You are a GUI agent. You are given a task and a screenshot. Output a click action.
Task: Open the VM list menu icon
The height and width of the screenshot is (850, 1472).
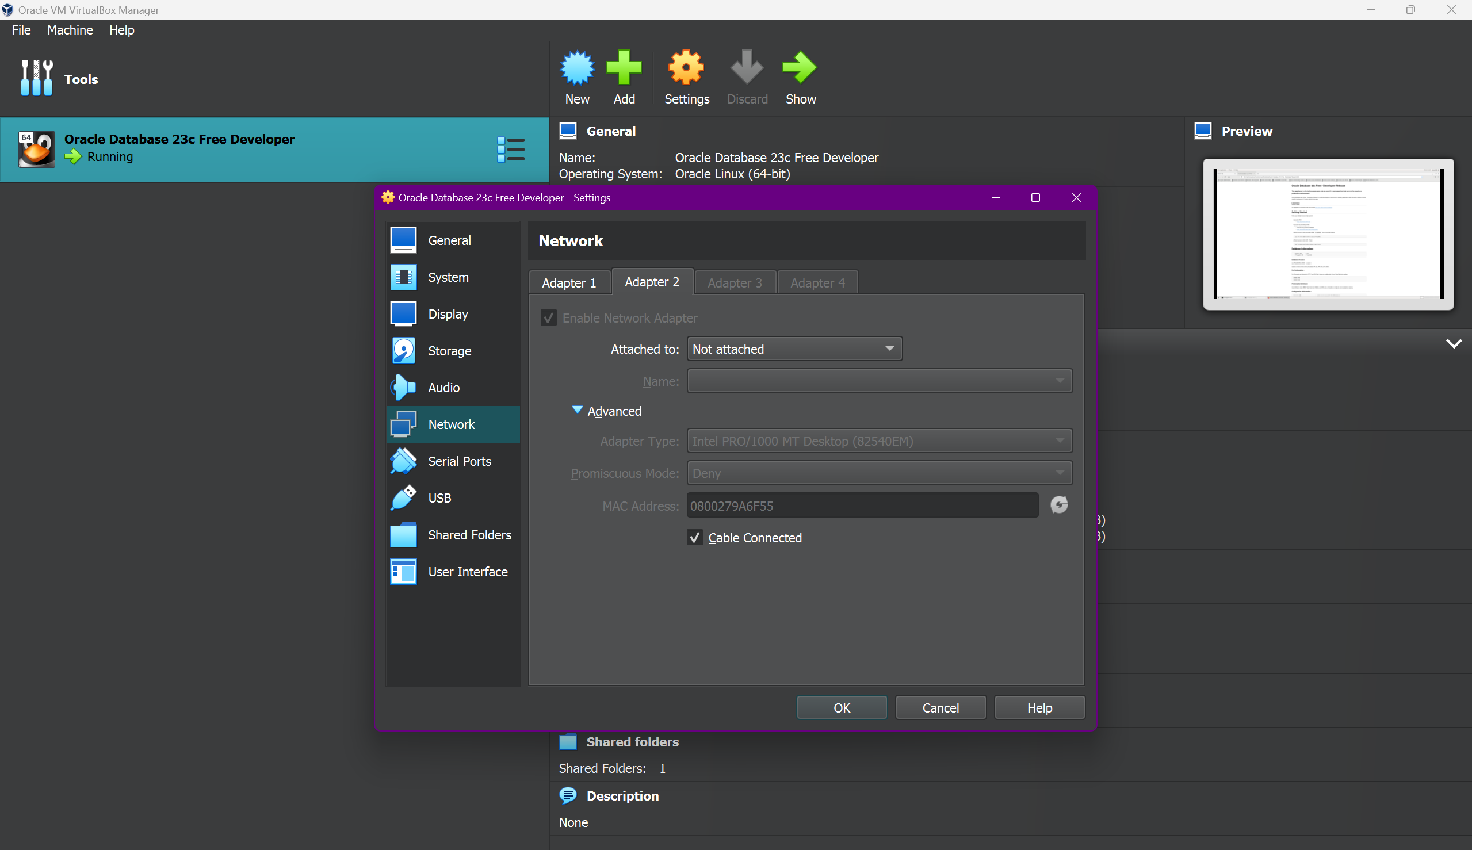511,150
